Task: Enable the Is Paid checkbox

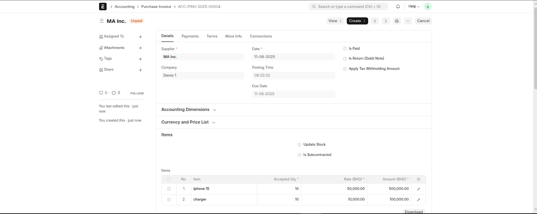Action: [345, 49]
